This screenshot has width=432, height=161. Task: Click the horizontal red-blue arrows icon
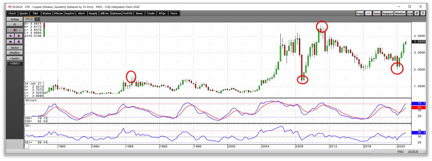tap(11, 36)
